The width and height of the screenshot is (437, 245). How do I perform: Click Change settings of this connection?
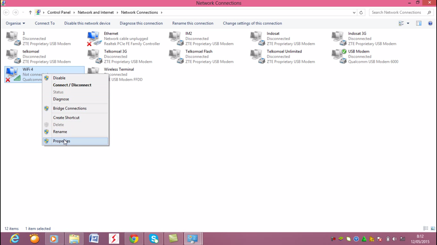(x=252, y=23)
